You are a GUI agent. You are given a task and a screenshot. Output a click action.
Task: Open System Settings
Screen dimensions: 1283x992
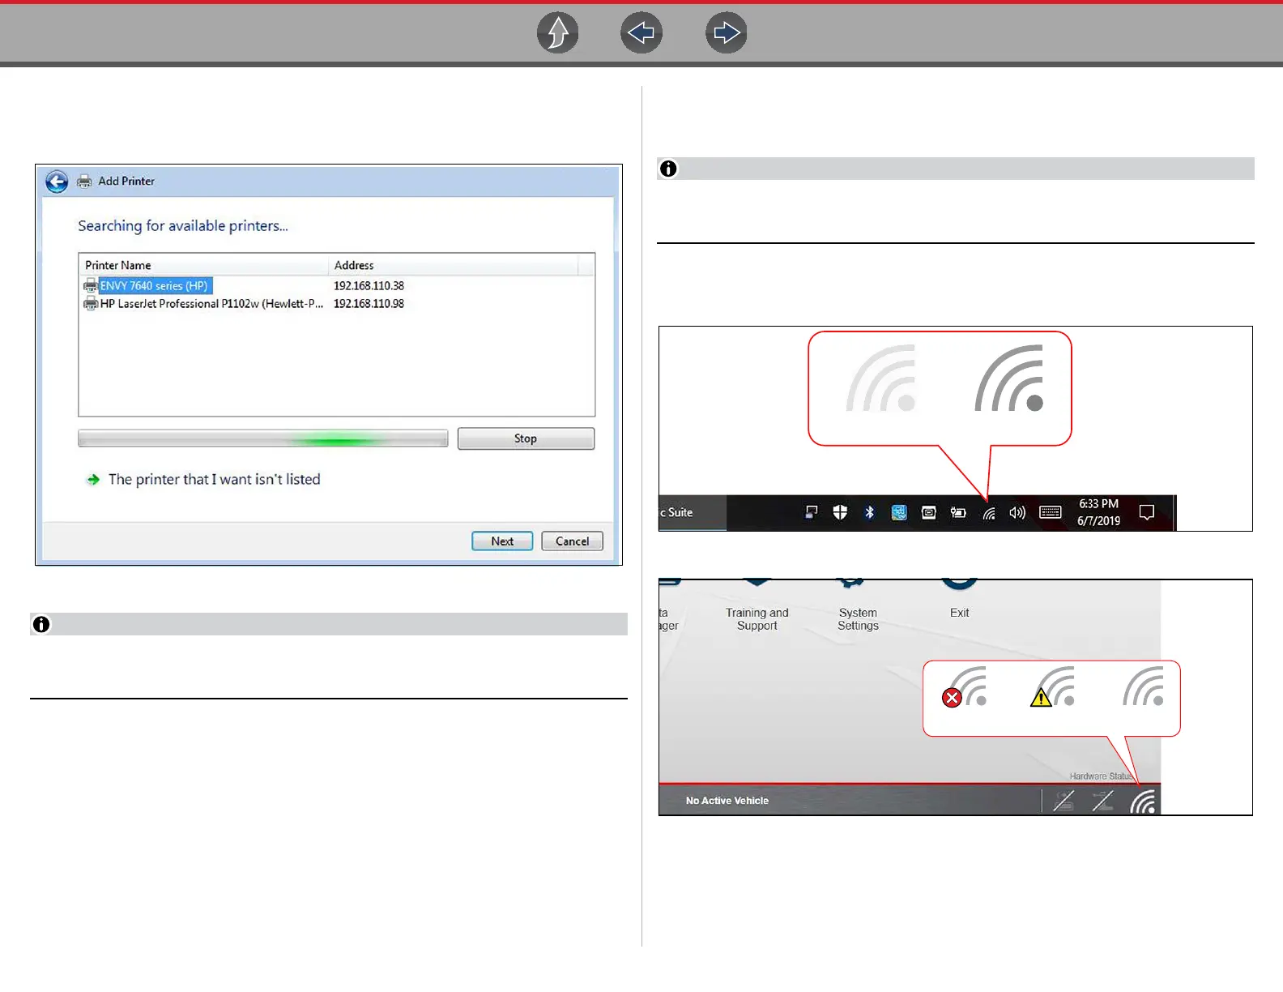tap(859, 619)
